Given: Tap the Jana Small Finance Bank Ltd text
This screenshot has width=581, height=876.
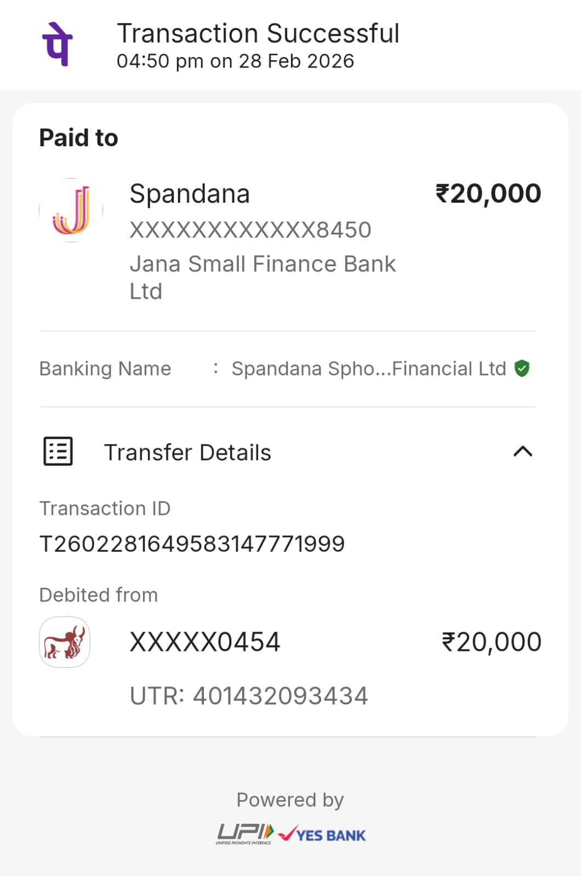Looking at the screenshot, I should (263, 277).
